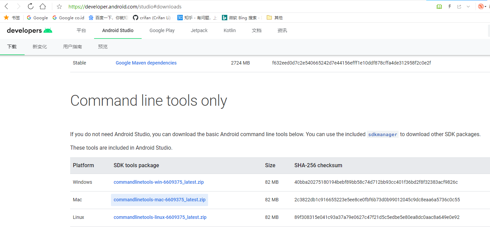Open the 其他 bookmarks folder

(x=275, y=18)
